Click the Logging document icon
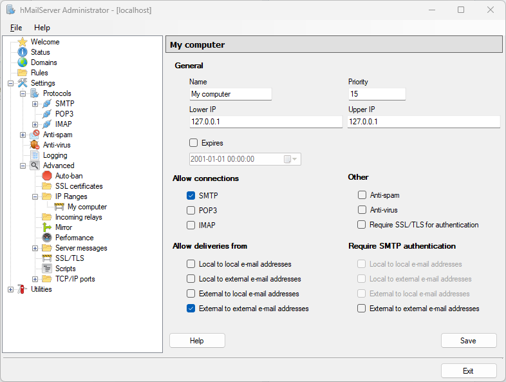The width and height of the screenshot is (506, 382). coord(35,155)
